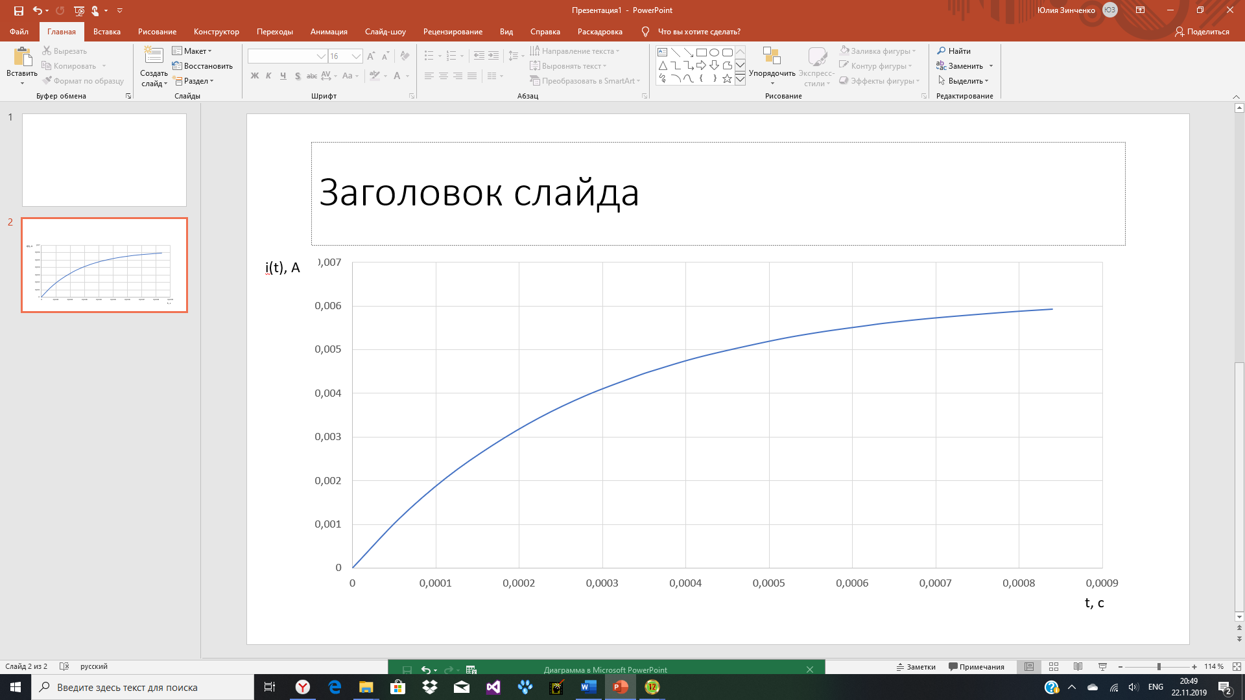Click Windows taskbar search box
Screen dimensions: 1245x700
tap(143, 687)
